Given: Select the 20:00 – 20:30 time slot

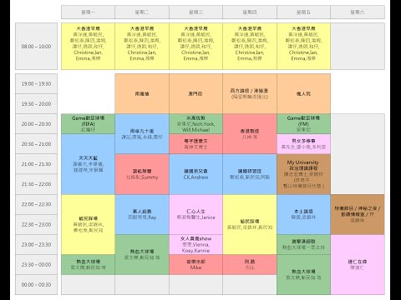Looking at the screenshot, I should coord(36,124).
